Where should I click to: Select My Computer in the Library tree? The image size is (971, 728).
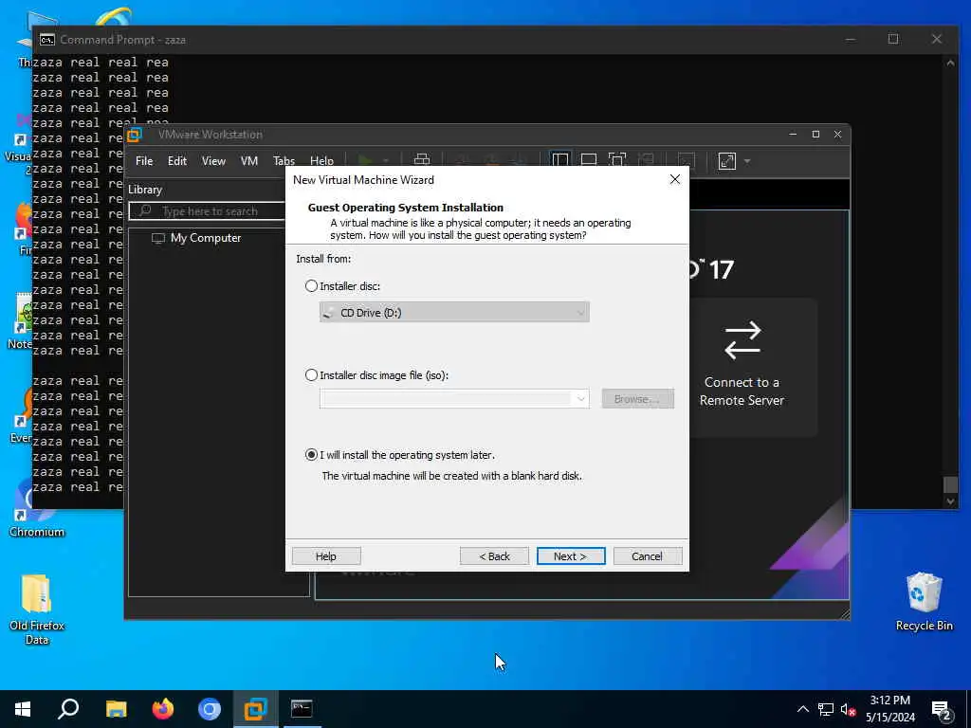click(206, 238)
